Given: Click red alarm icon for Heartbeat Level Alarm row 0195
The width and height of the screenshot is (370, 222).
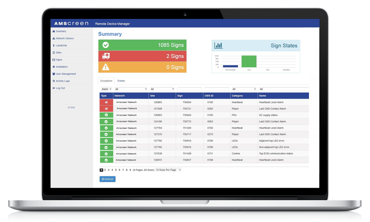Looking at the screenshot, I should click(x=106, y=102).
